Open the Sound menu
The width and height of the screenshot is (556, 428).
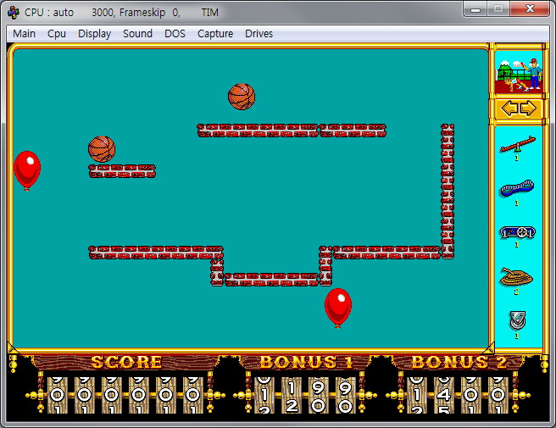click(x=137, y=34)
